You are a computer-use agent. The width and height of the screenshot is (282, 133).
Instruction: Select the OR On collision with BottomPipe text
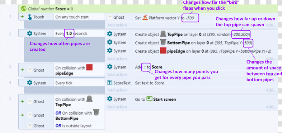tap(77, 115)
